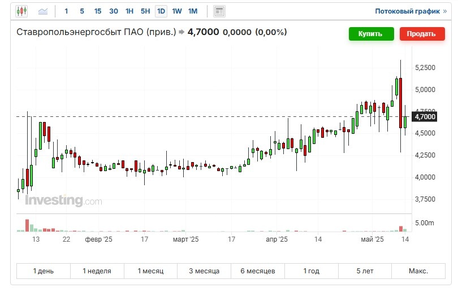Show the 3 месяца range

point(204,271)
